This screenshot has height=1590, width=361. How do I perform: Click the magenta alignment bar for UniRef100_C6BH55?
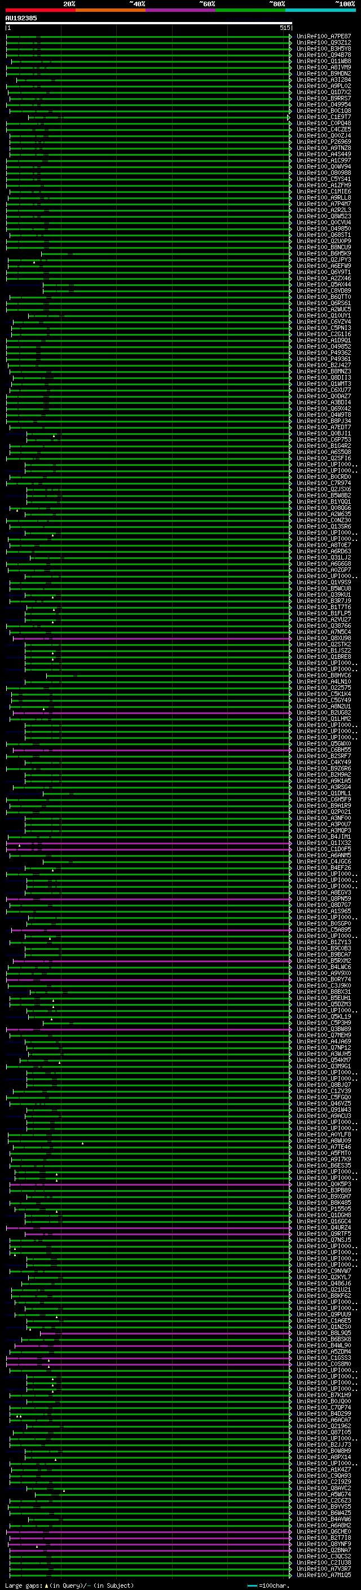point(151,750)
